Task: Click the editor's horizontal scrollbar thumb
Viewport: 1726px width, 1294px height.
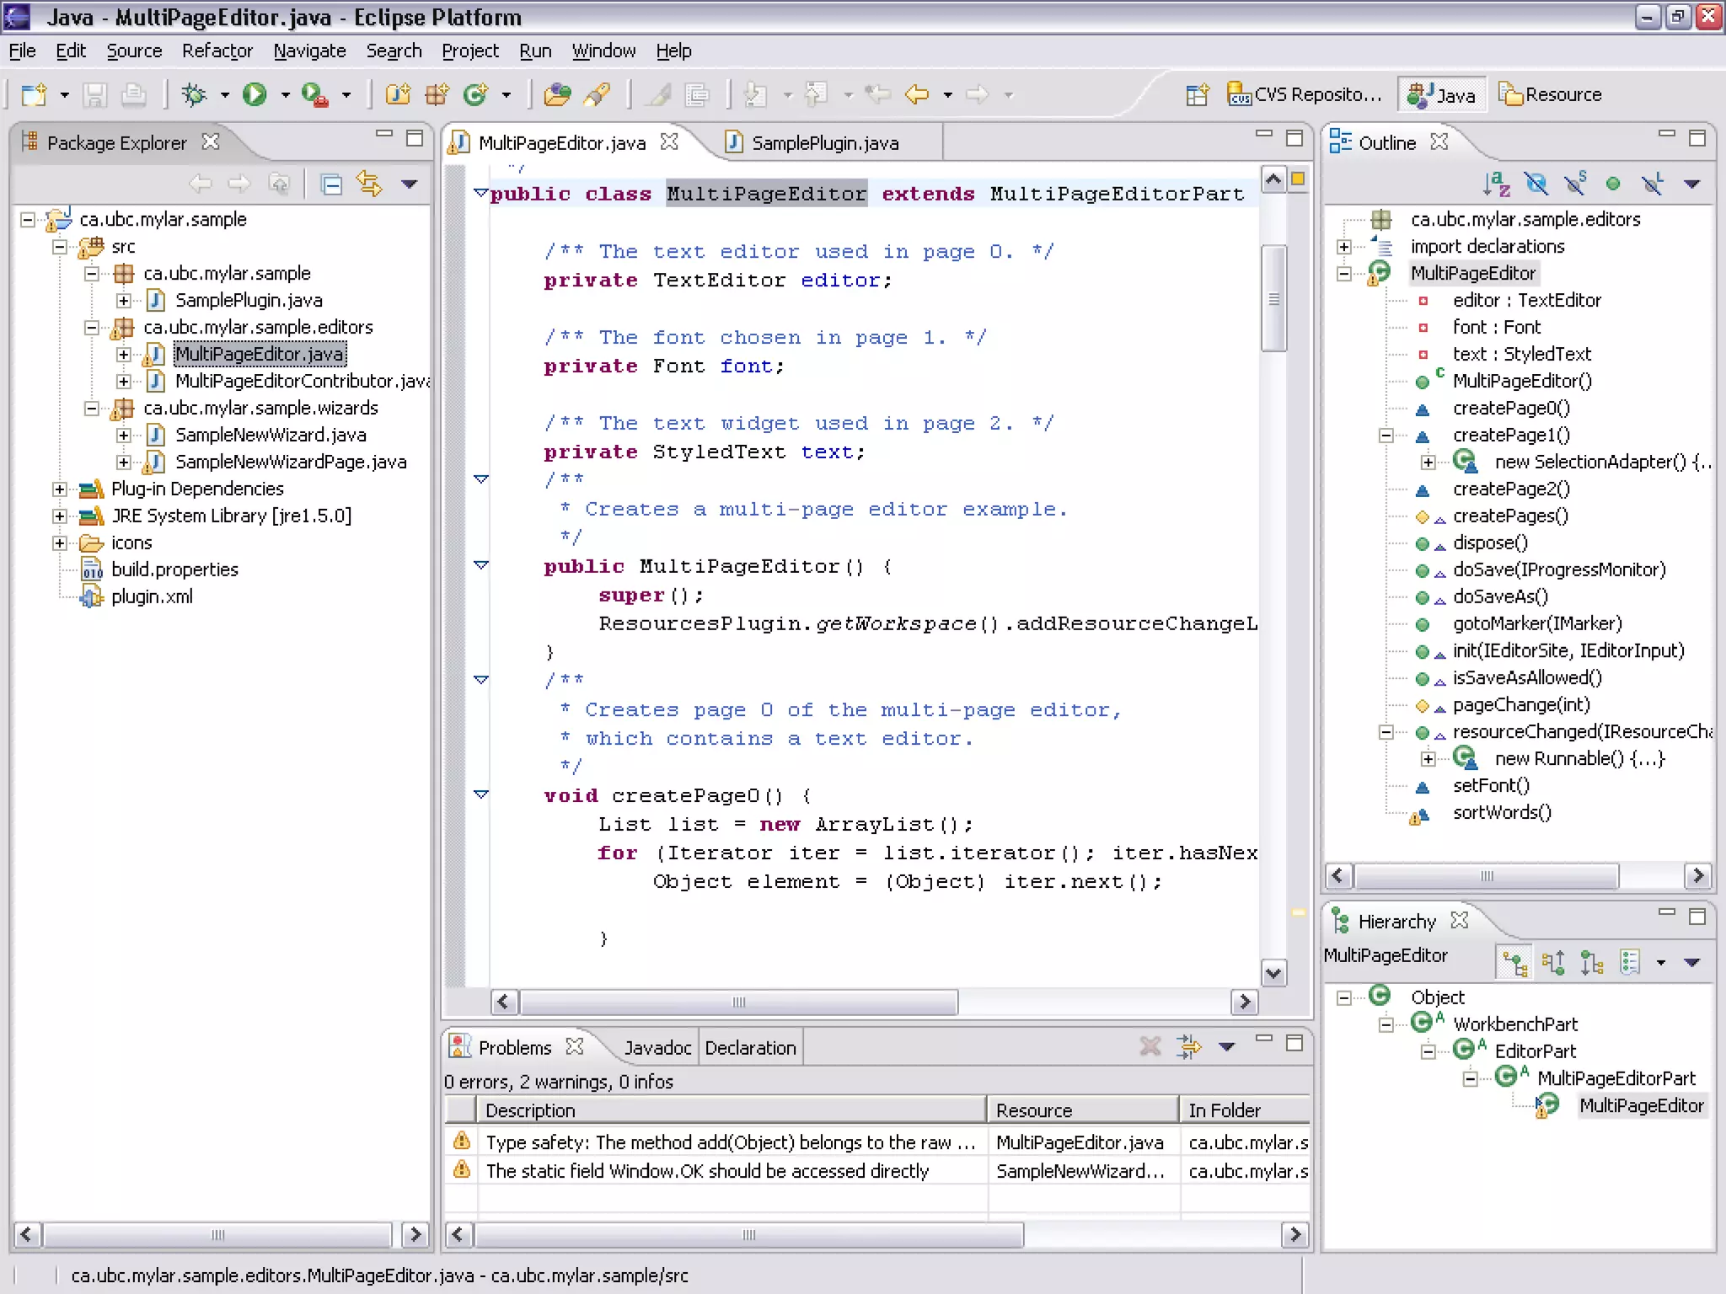Action: click(x=738, y=1002)
